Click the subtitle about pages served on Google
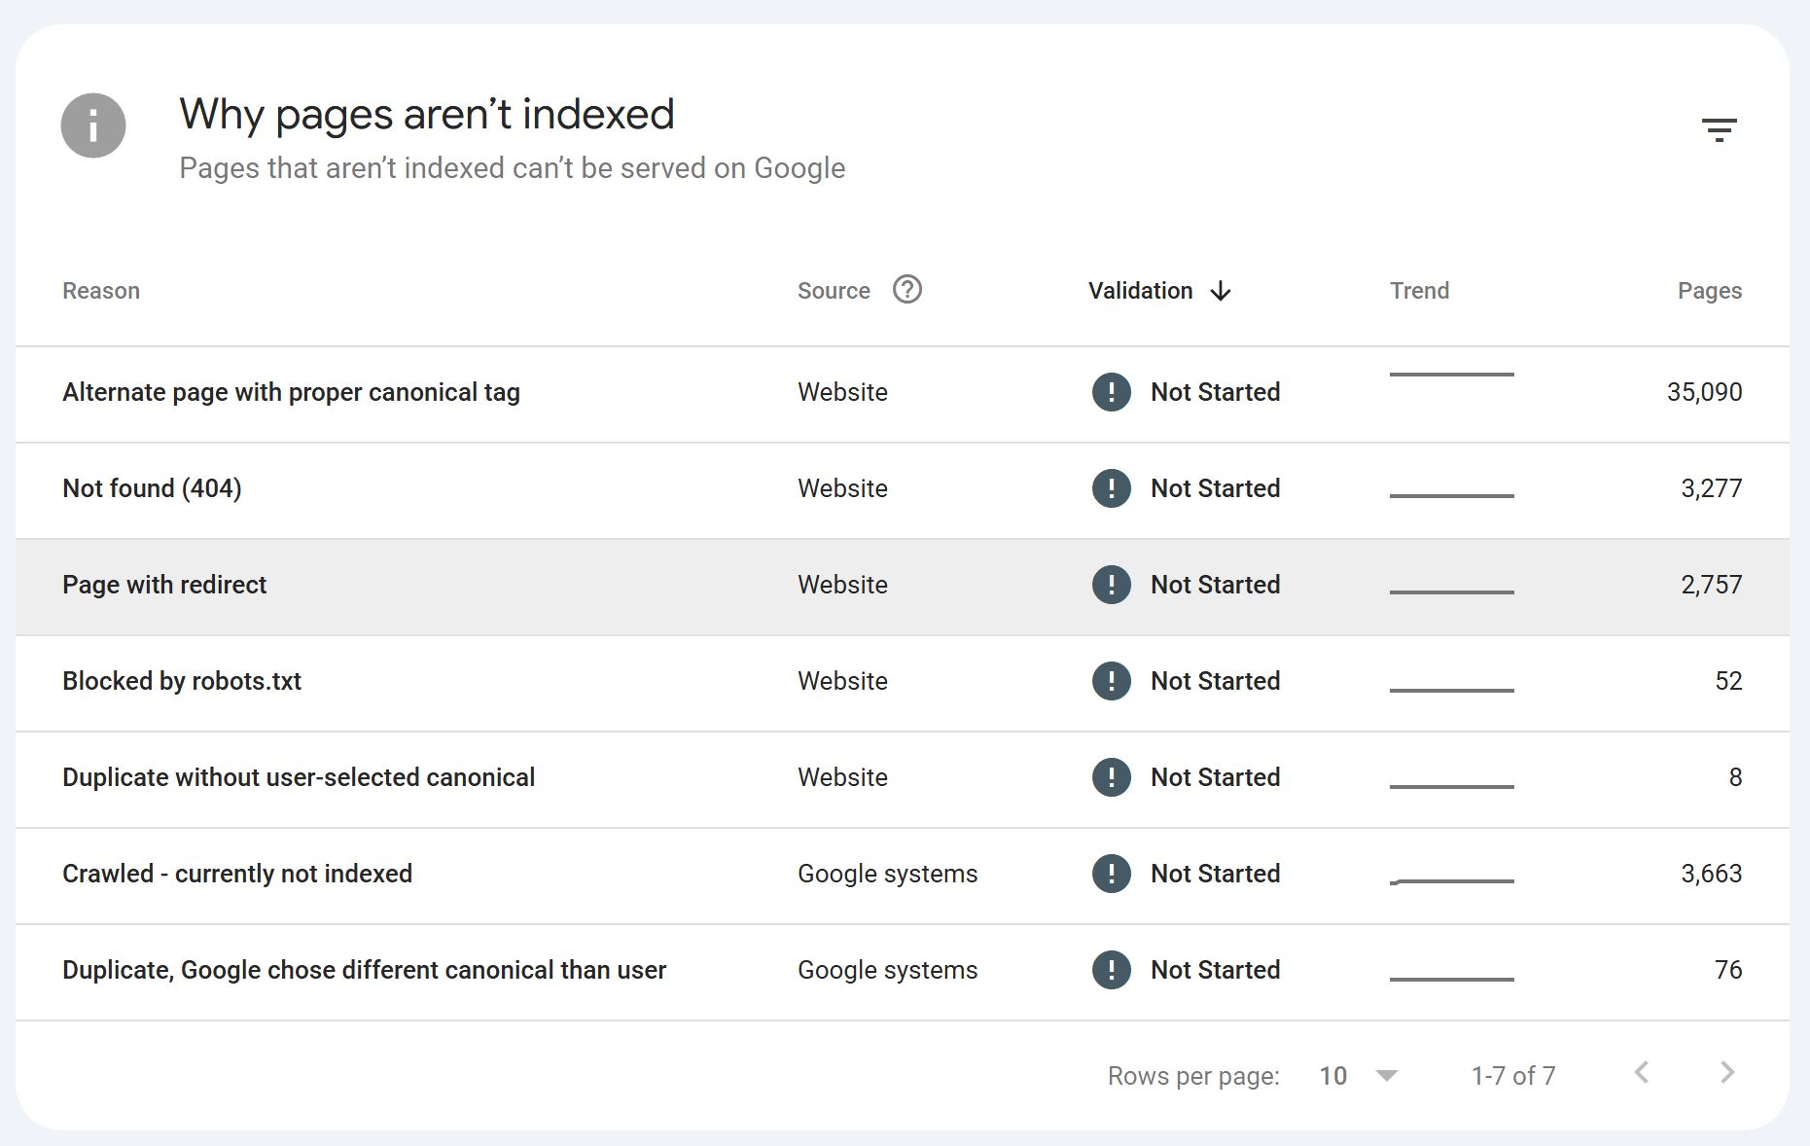This screenshot has width=1810, height=1146. click(x=513, y=168)
